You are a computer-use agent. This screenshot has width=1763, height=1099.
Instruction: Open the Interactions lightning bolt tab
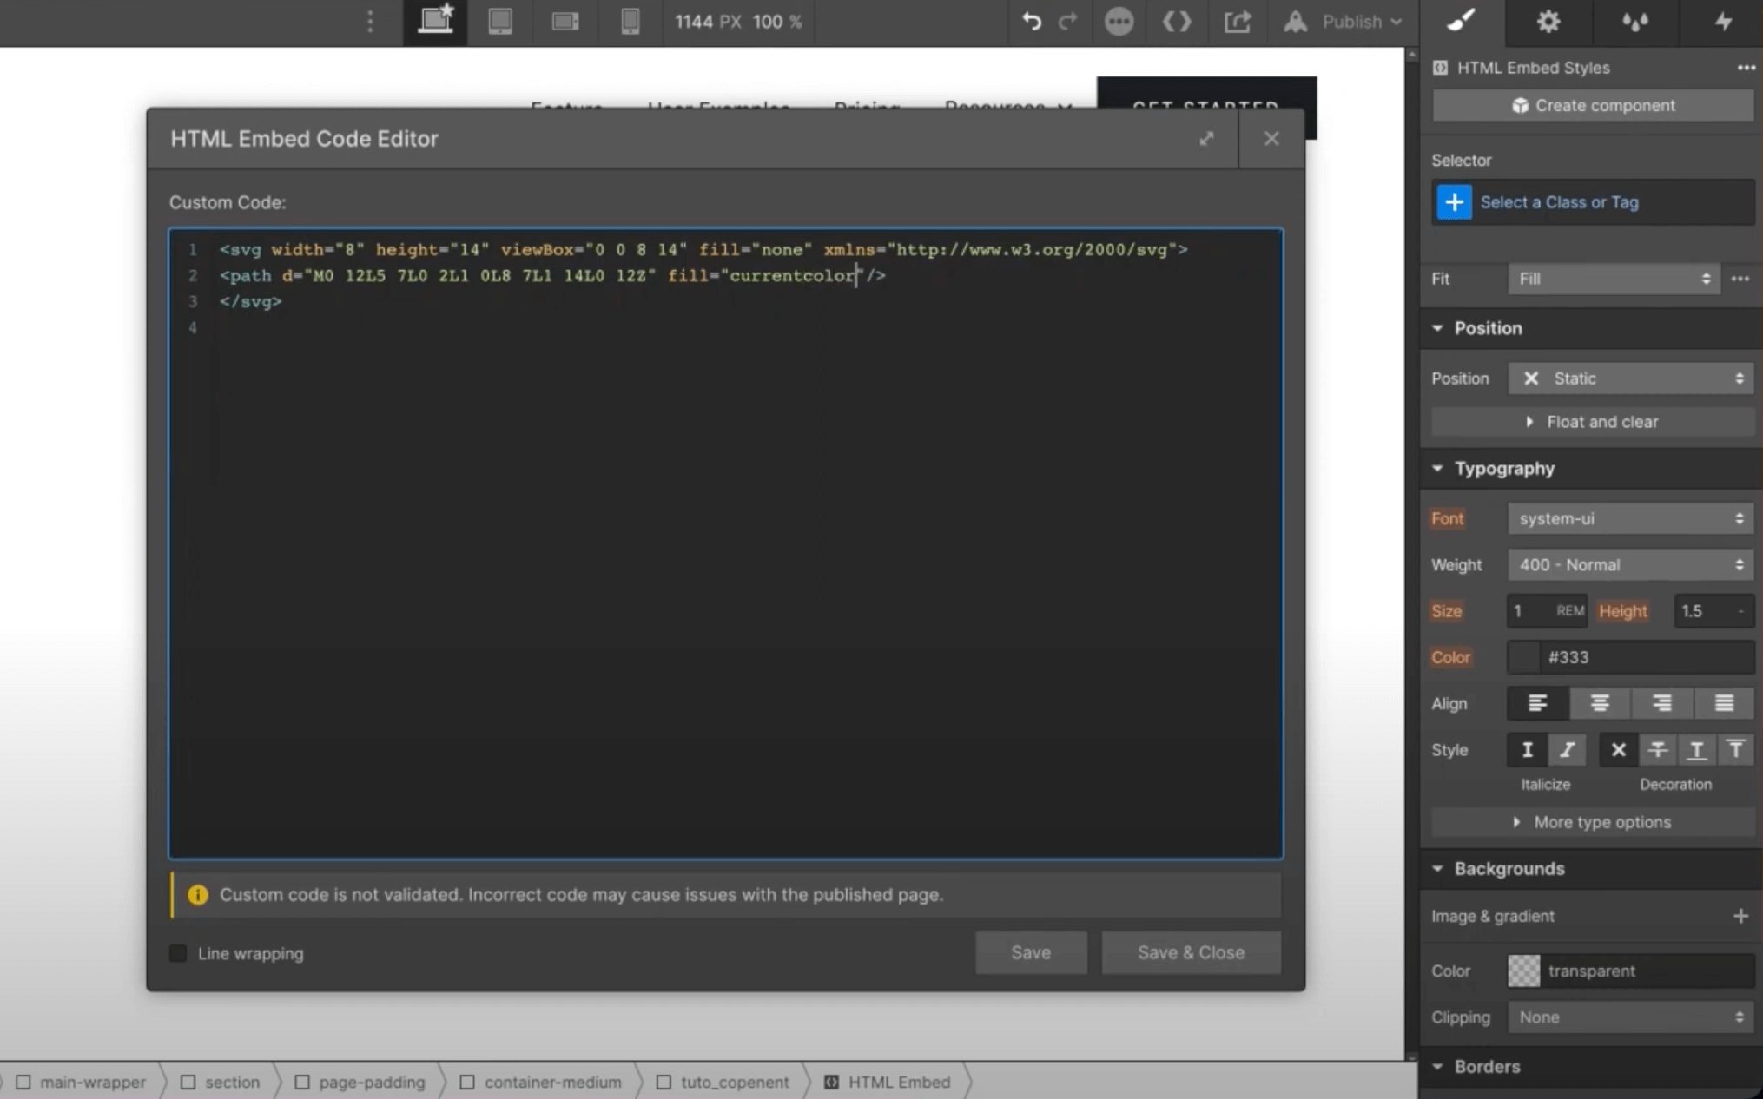click(1723, 22)
